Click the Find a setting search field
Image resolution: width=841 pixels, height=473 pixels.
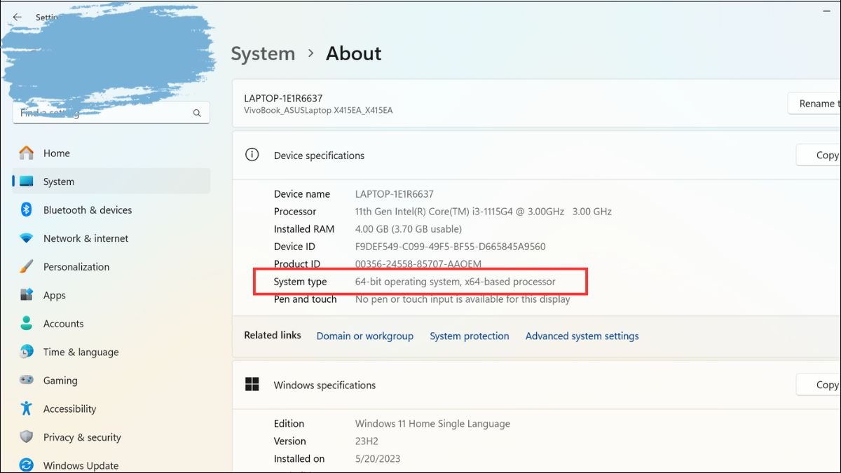click(x=111, y=113)
